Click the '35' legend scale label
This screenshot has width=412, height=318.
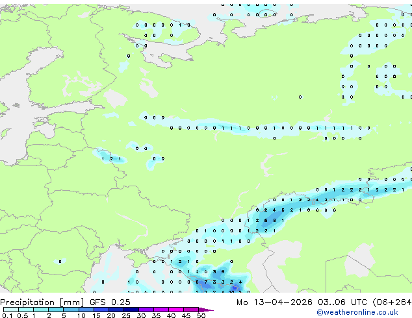[x=156, y=315]
